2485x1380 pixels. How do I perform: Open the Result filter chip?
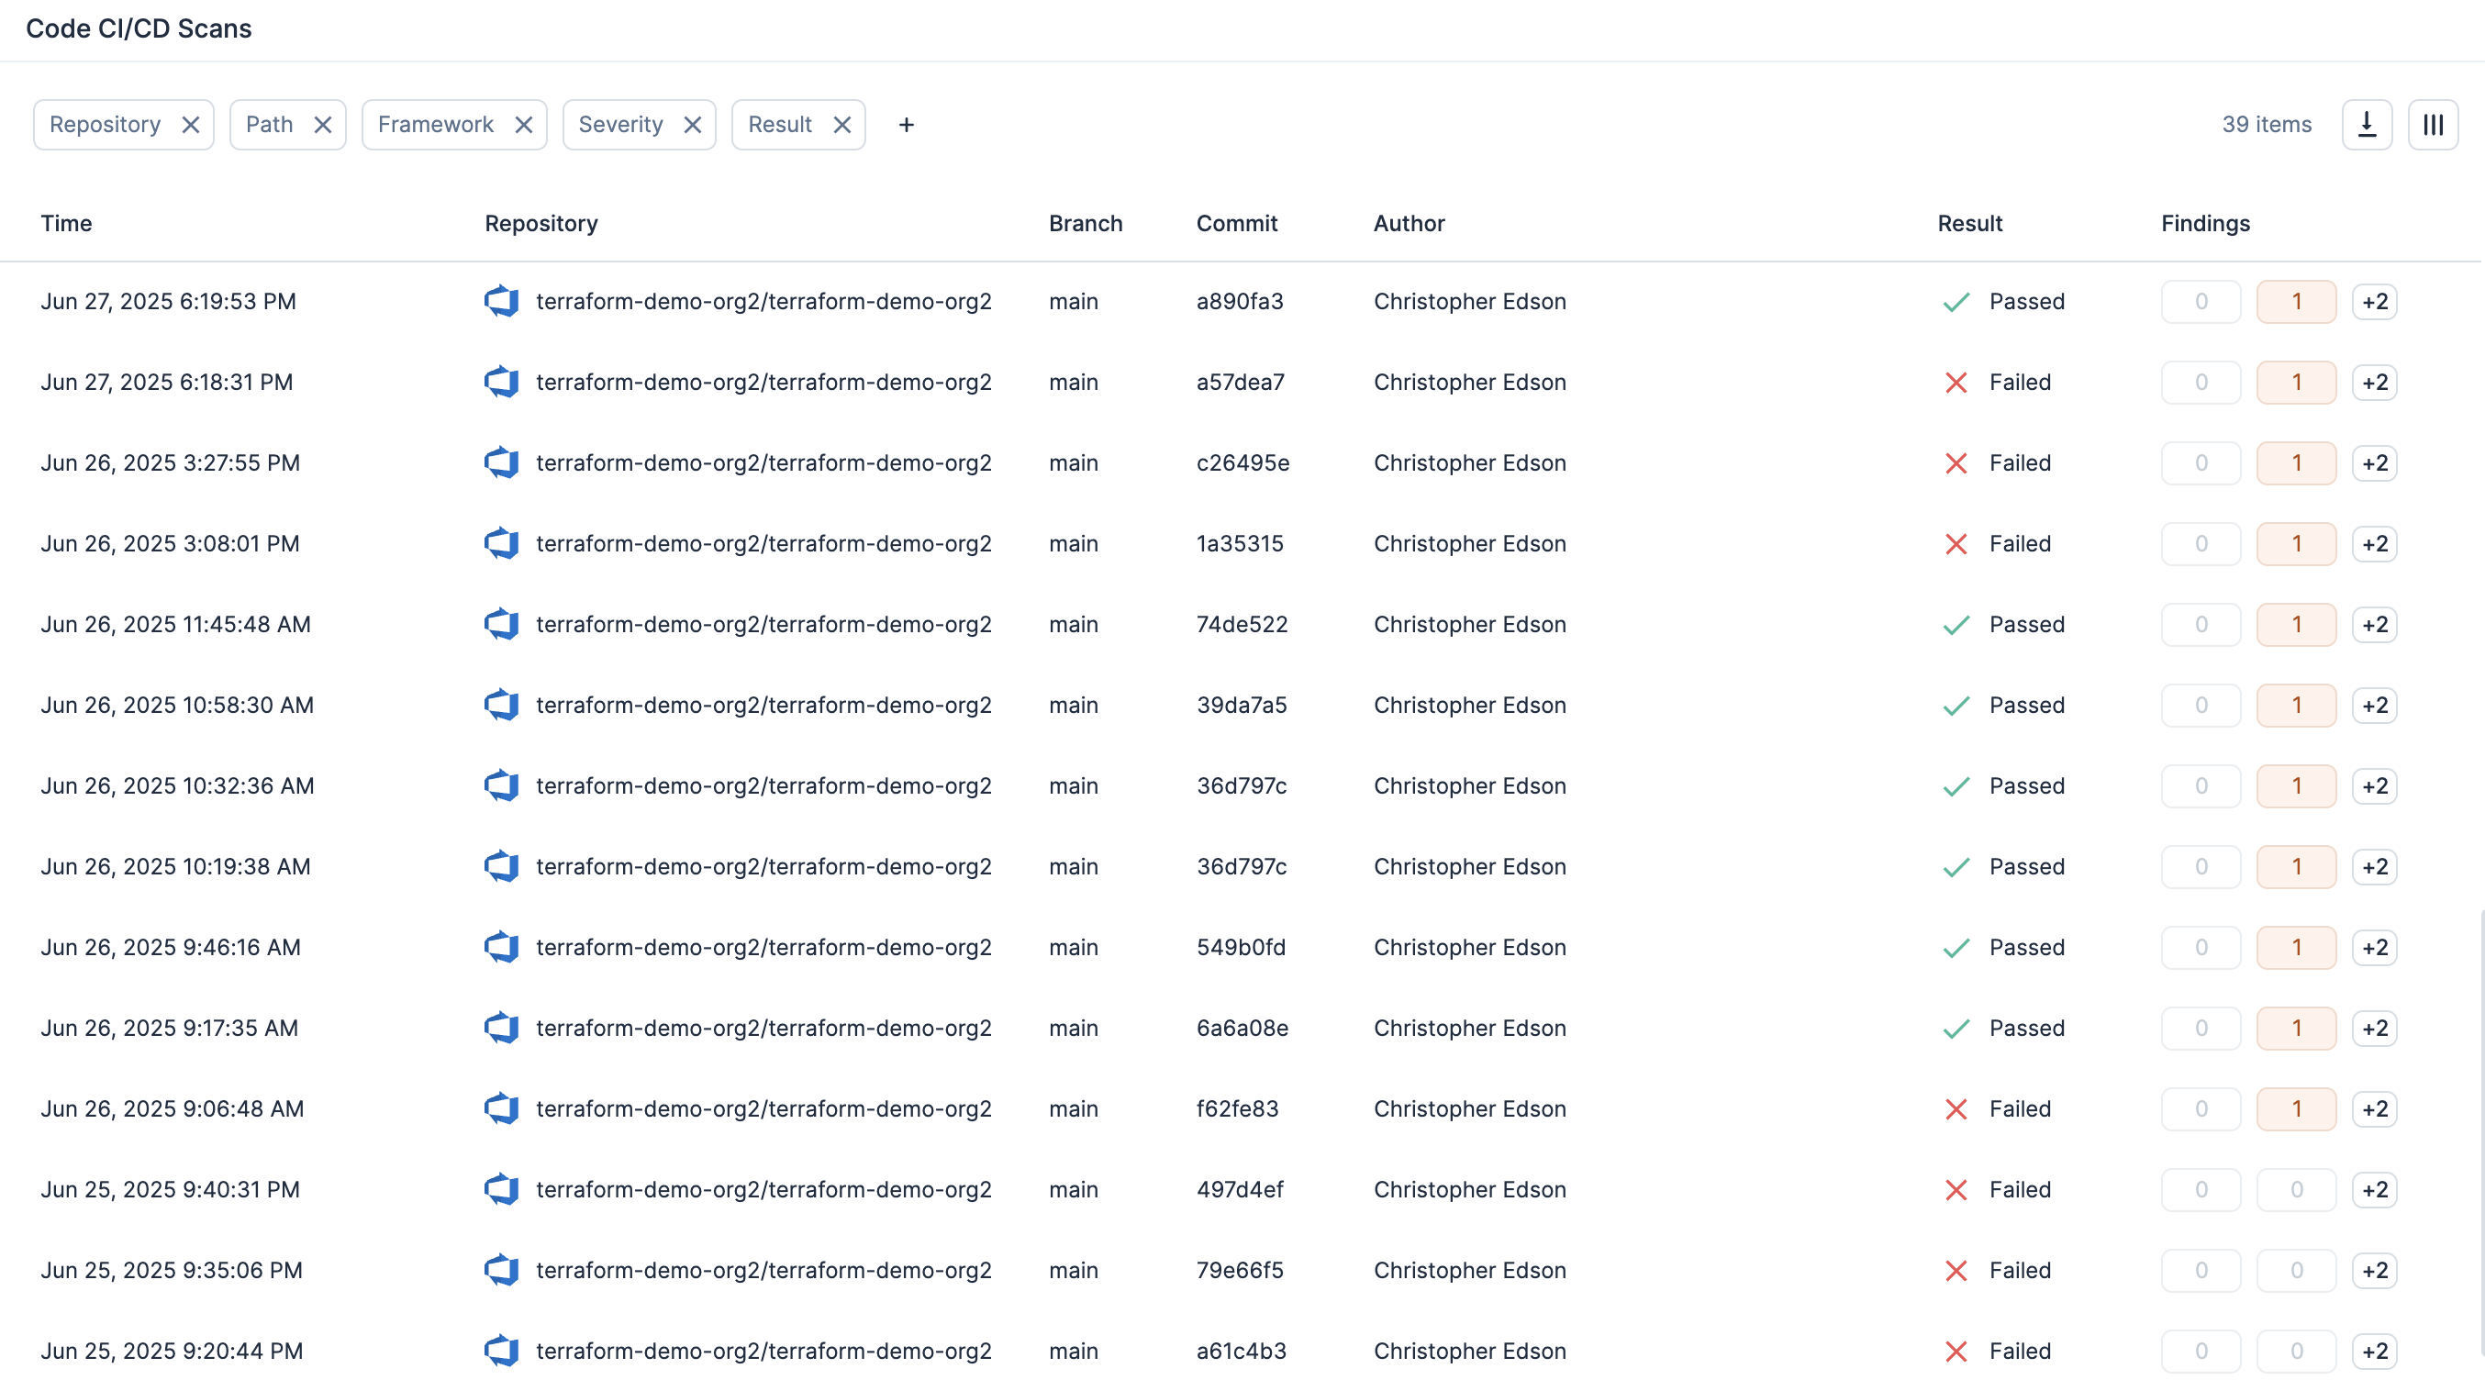779,125
